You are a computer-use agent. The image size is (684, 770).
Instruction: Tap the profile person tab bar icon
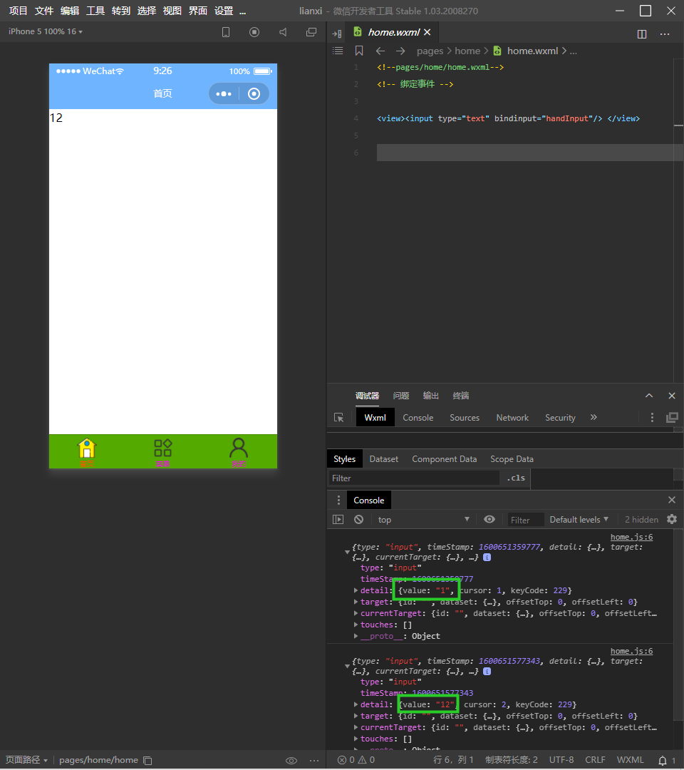coord(239,452)
